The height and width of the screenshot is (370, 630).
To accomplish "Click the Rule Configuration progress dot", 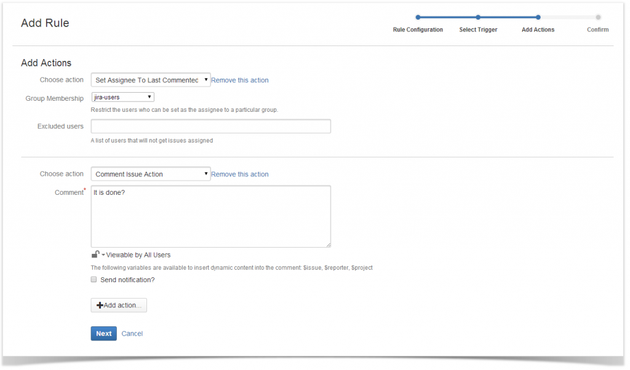I will (419, 17).
